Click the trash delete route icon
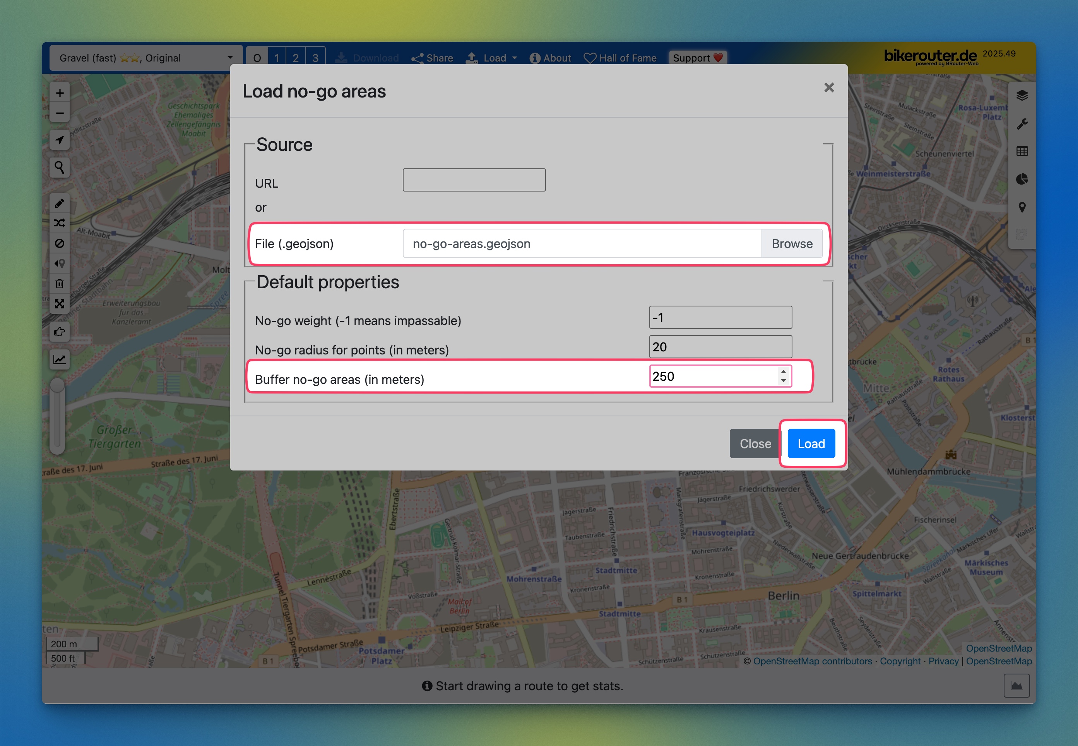The image size is (1078, 746). click(x=59, y=284)
